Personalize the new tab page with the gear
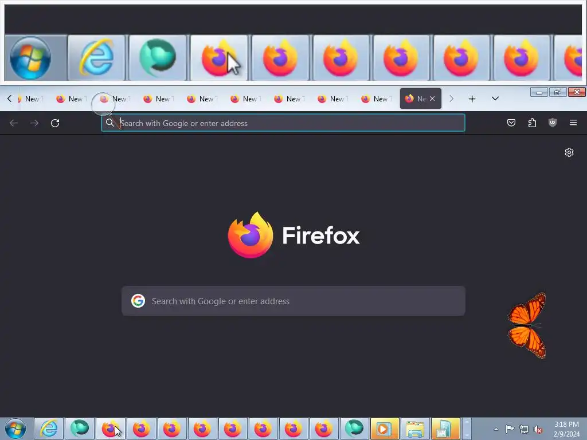Viewport: 587px width, 440px height. (569, 152)
